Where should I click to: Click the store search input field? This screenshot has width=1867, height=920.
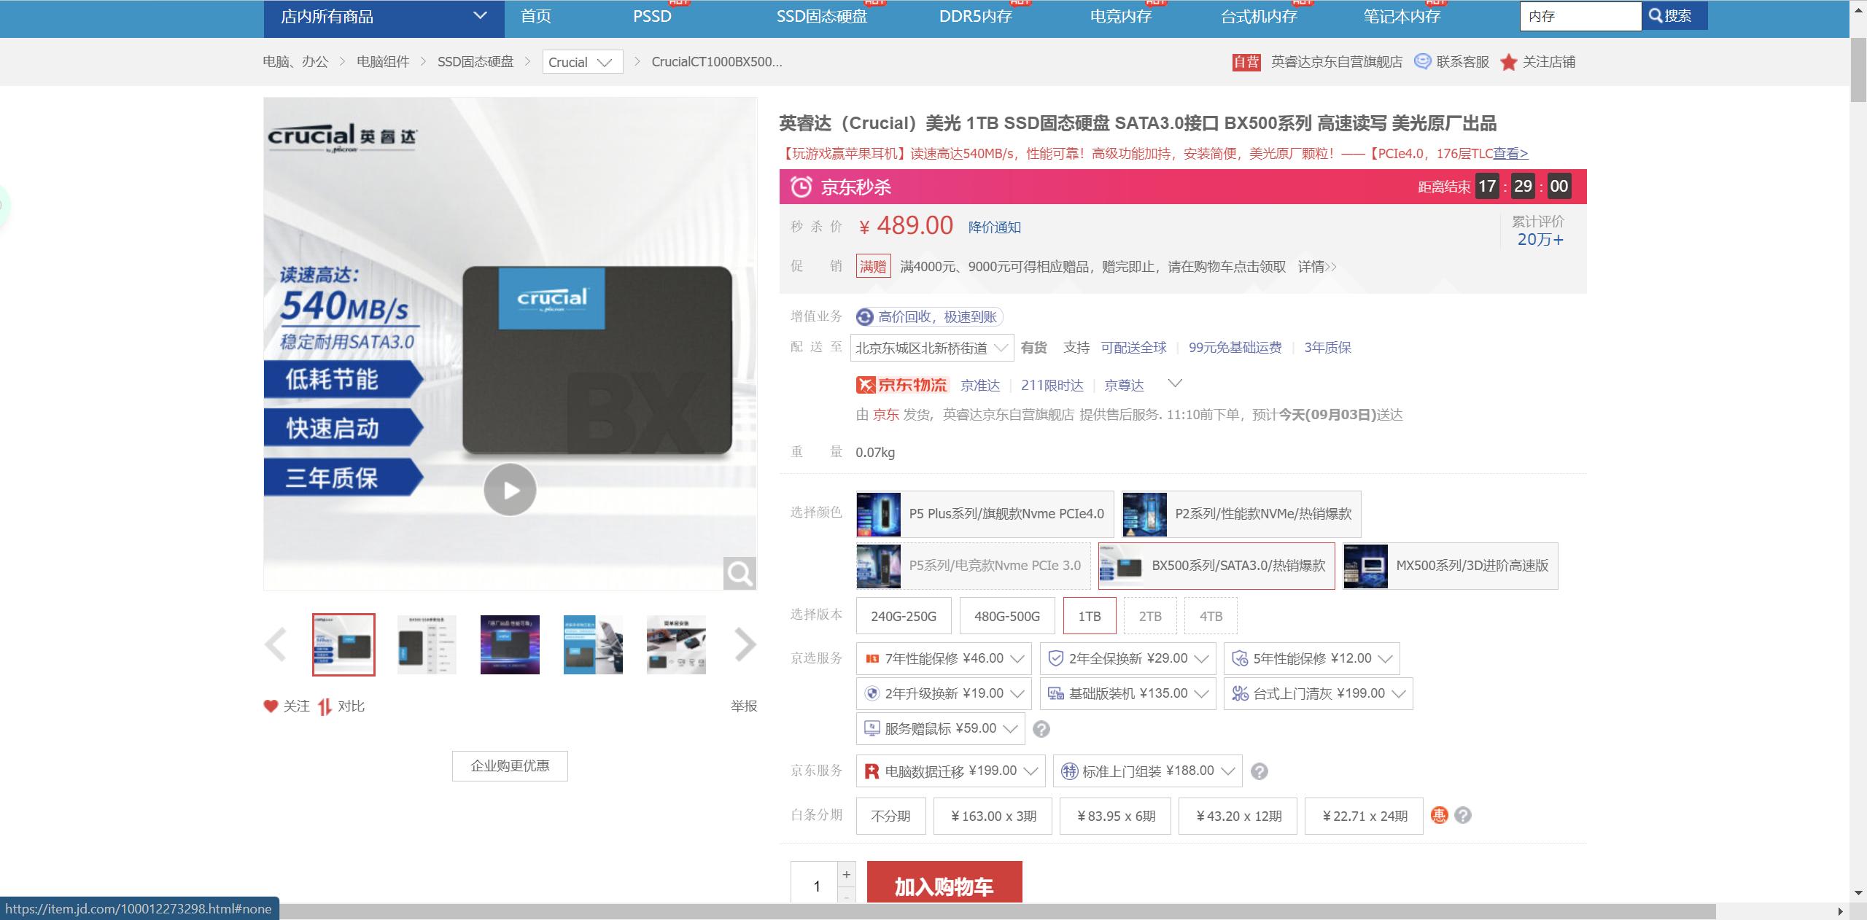point(1580,17)
